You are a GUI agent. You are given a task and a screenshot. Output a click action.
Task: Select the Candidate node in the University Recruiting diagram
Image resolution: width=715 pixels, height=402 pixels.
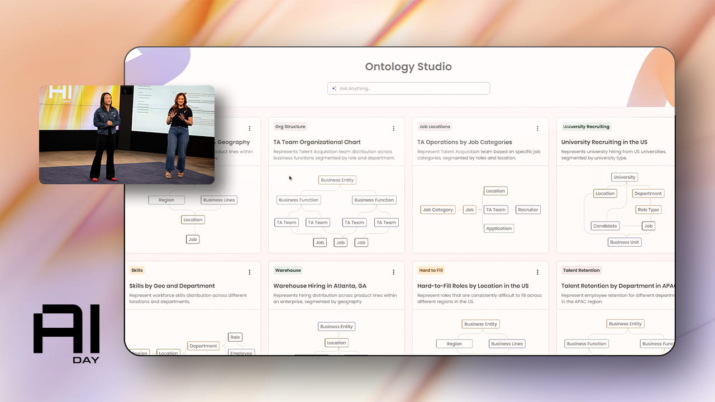(x=606, y=226)
